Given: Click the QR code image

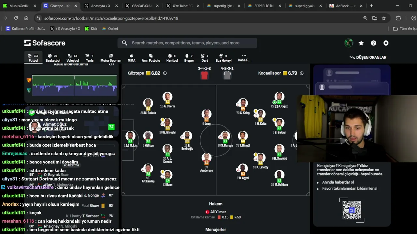Looking at the screenshot, I should tap(352, 210).
